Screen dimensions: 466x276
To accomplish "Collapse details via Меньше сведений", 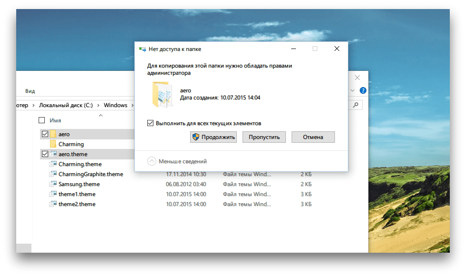I will point(177,161).
